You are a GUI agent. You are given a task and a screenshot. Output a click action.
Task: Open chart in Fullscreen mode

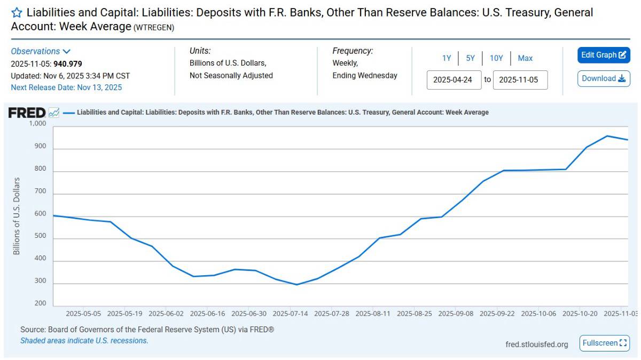605,343
